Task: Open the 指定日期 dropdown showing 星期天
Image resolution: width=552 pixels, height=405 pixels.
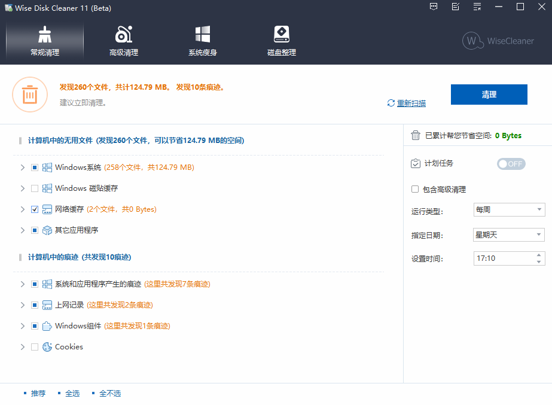Action: [509, 234]
